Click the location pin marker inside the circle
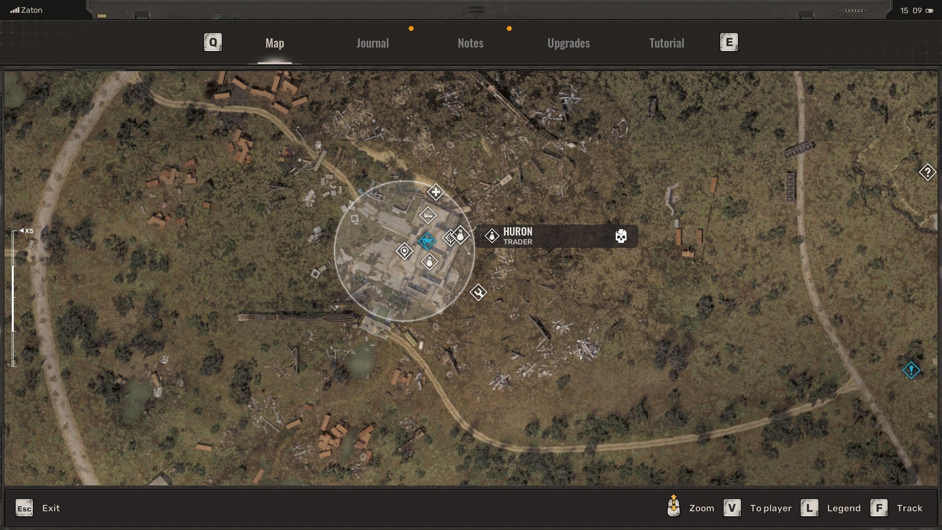Screen dimensions: 942x530 pos(404,250)
